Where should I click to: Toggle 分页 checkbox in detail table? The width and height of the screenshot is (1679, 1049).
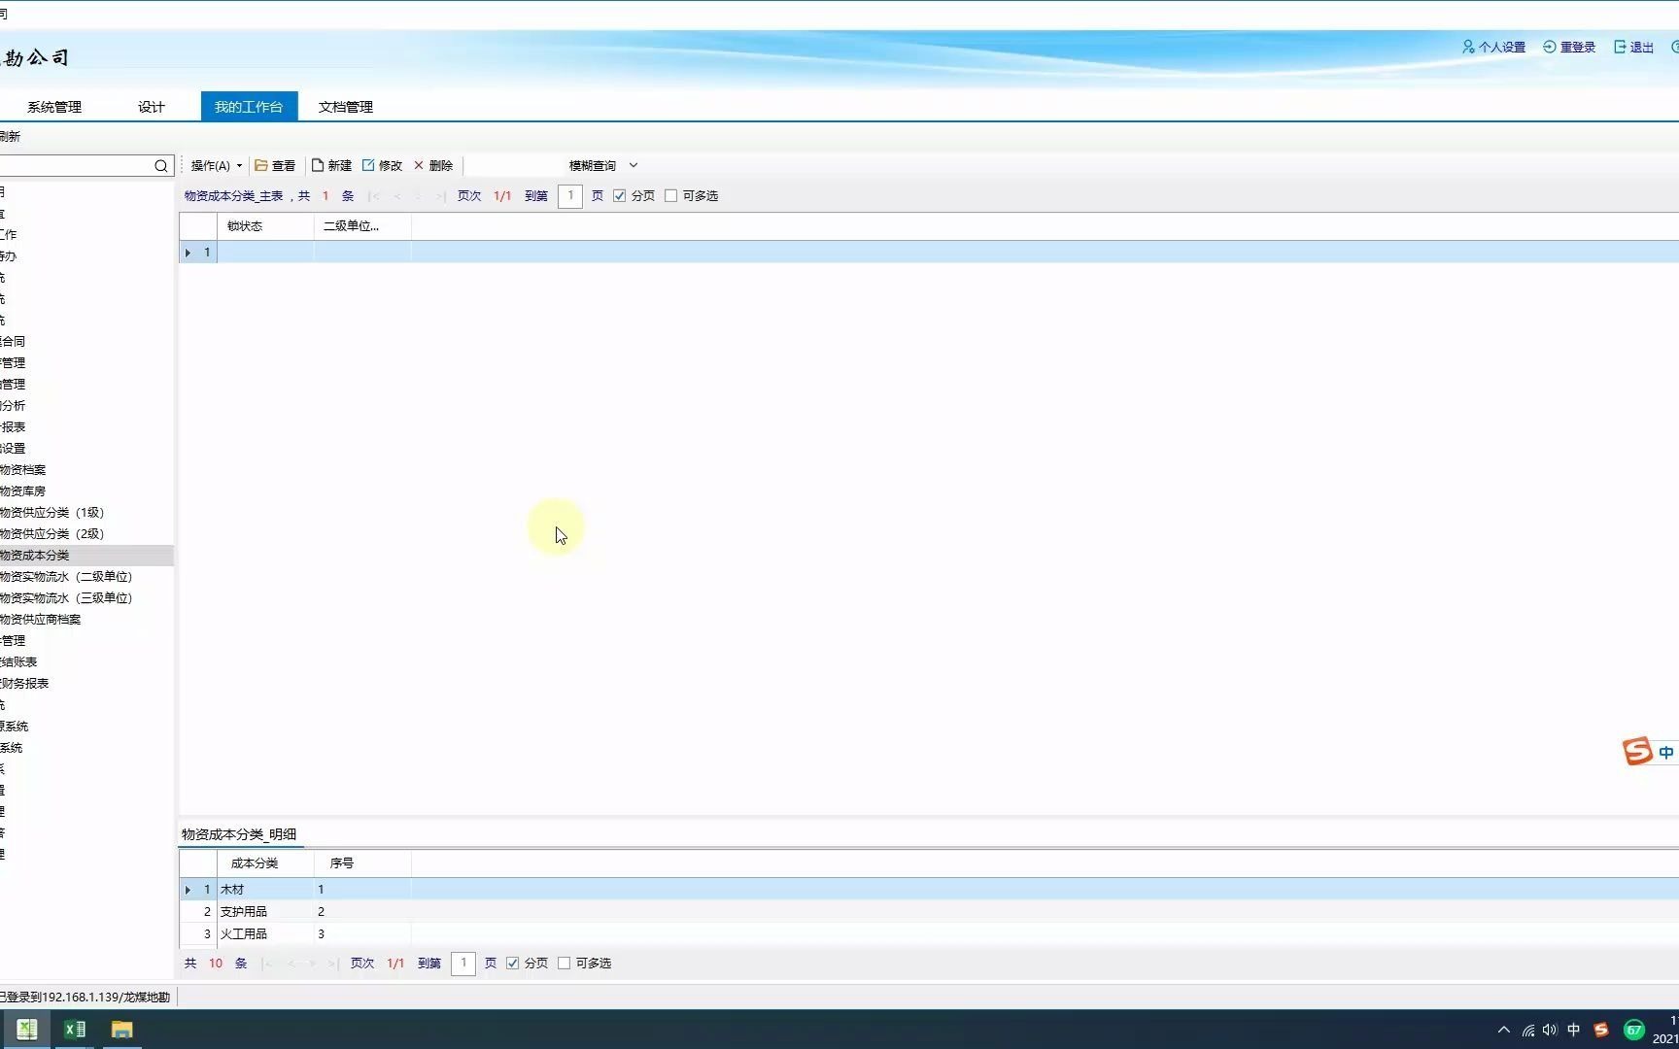512,964
